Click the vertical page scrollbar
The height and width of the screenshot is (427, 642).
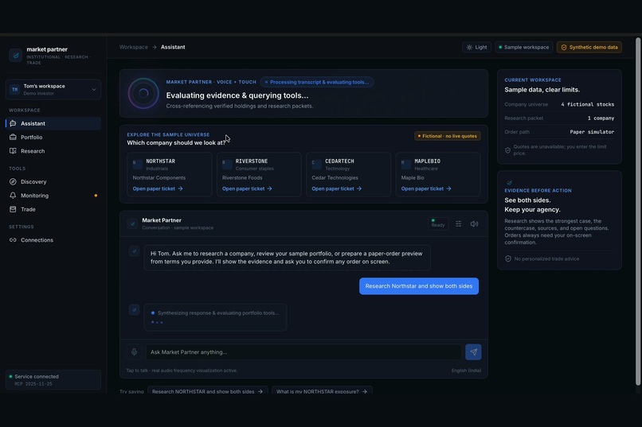(638, 212)
